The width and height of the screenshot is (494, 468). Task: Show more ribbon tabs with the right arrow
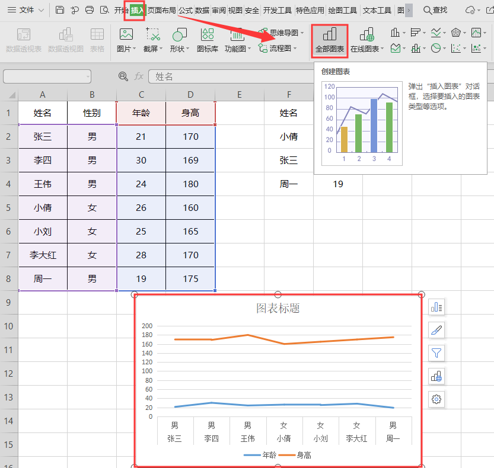pyautogui.click(x=409, y=11)
